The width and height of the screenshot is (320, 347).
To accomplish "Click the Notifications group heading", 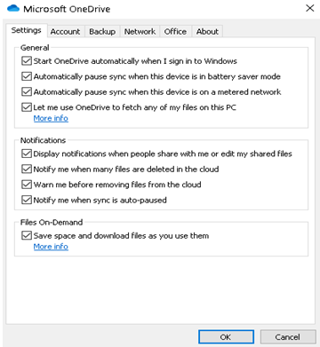I will pyautogui.click(x=43, y=140).
